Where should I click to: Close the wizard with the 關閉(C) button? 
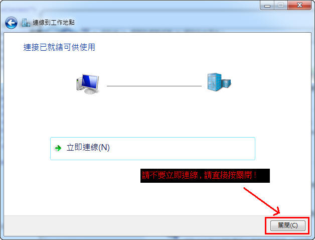tap(288, 225)
